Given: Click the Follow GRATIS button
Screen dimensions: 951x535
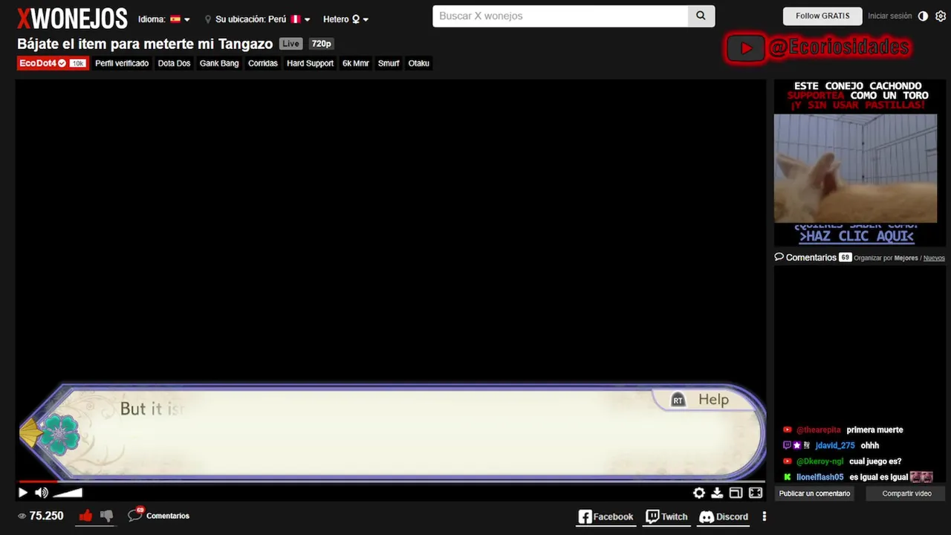Looking at the screenshot, I should point(822,16).
